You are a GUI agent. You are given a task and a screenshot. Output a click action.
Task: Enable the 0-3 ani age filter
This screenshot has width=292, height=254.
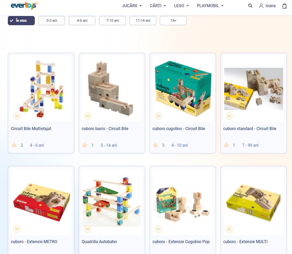point(51,20)
